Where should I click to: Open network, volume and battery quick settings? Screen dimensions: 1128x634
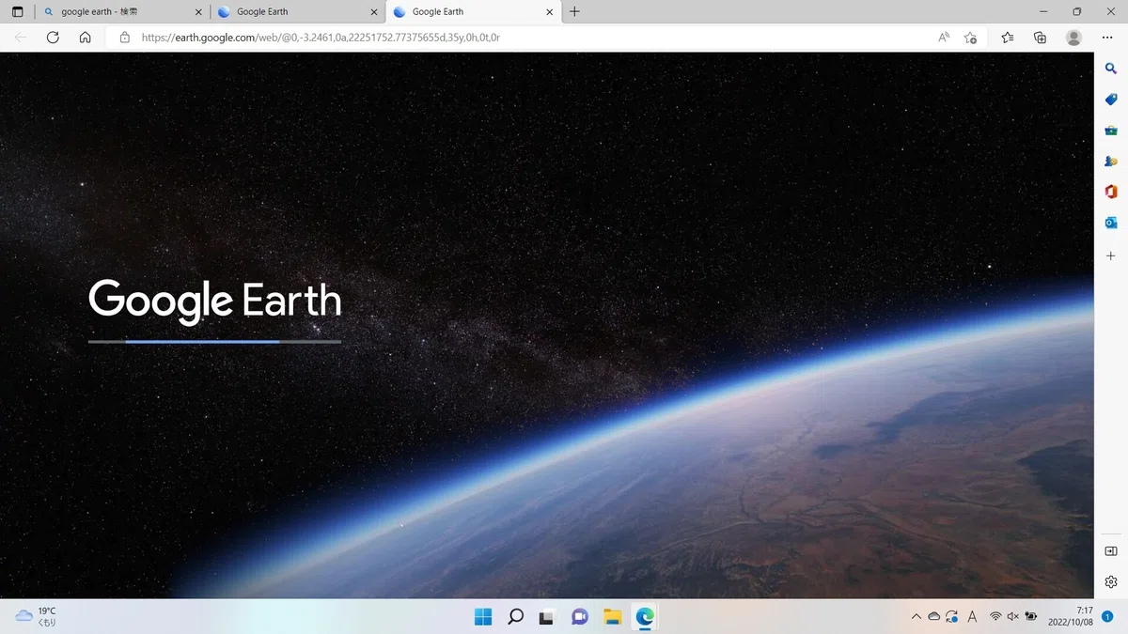(1013, 616)
